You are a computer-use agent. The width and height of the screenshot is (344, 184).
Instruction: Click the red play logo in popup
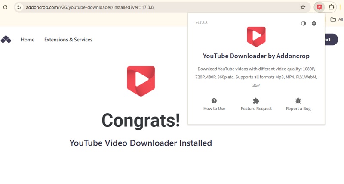click(x=256, y=37)
